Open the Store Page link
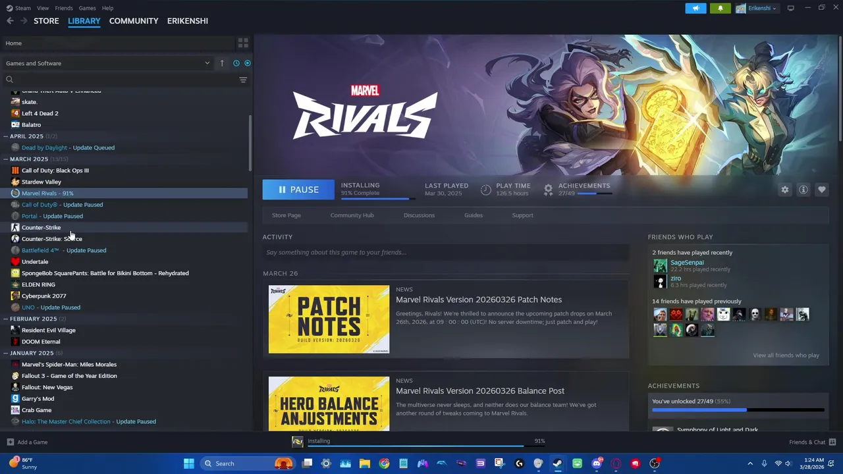This screenshot has width=843, height=474. tap(286, 215)
